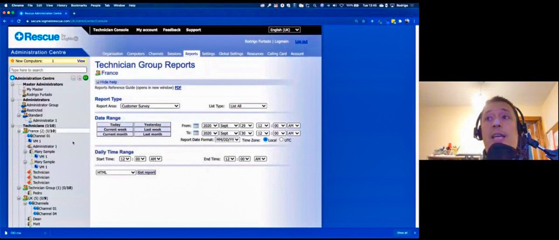The width and height of the screenshot is (559, 240).
Task: Open the To date calendar picker
Action: pos(196,133)
